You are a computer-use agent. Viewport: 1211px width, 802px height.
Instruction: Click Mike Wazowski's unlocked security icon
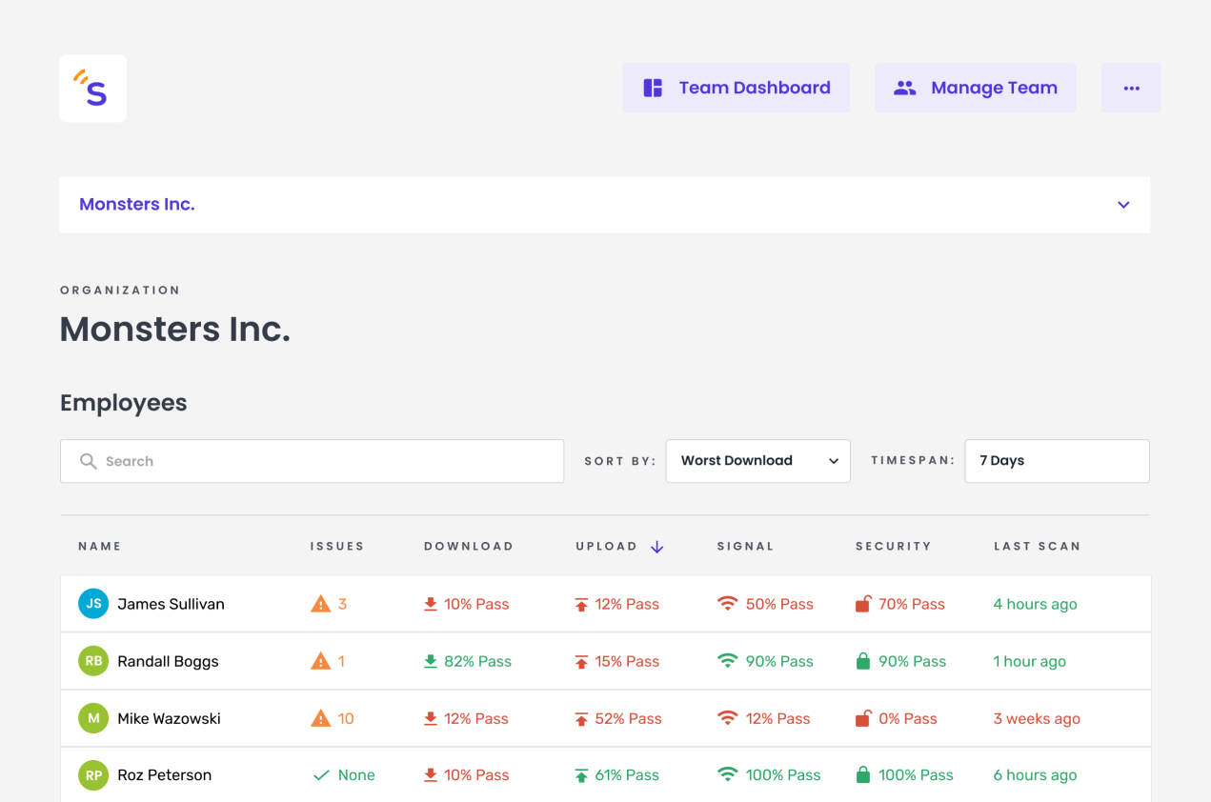[x=863, y=718]
